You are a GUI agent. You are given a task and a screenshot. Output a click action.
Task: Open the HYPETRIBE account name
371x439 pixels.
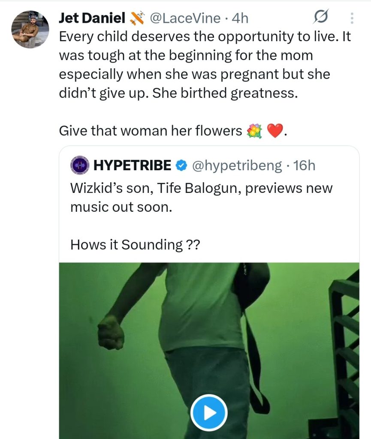click(x=132, y=165)
